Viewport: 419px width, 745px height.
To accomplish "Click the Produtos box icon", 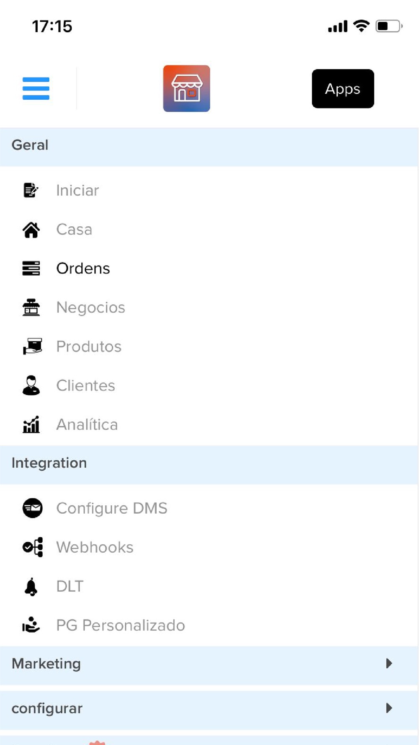I will point(32,347).
